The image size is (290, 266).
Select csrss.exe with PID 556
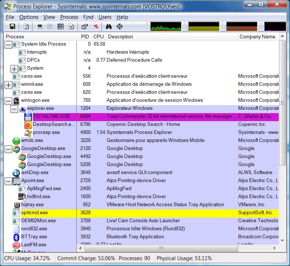tap(31, 76)
